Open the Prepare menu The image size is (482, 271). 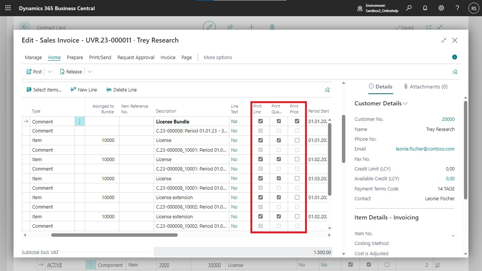click(x=75, y=57)
